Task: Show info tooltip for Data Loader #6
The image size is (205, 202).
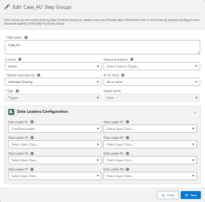Action: click(127, 153)
